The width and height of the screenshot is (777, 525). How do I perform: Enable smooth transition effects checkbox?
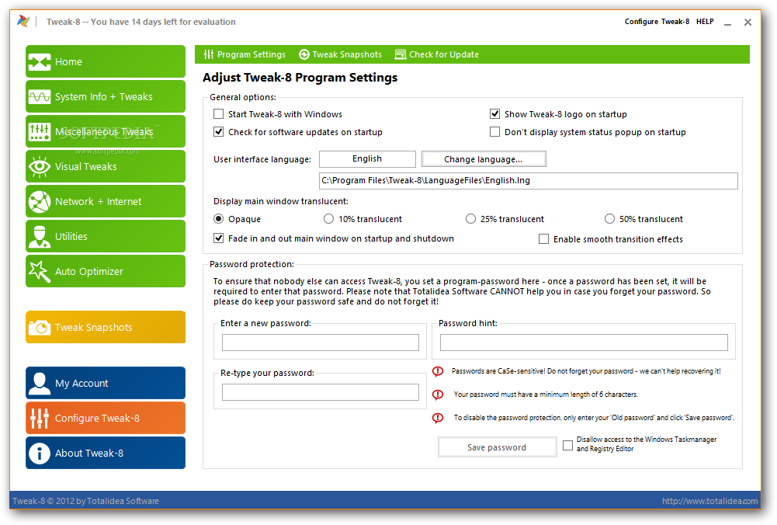click(x=543, y=239)
